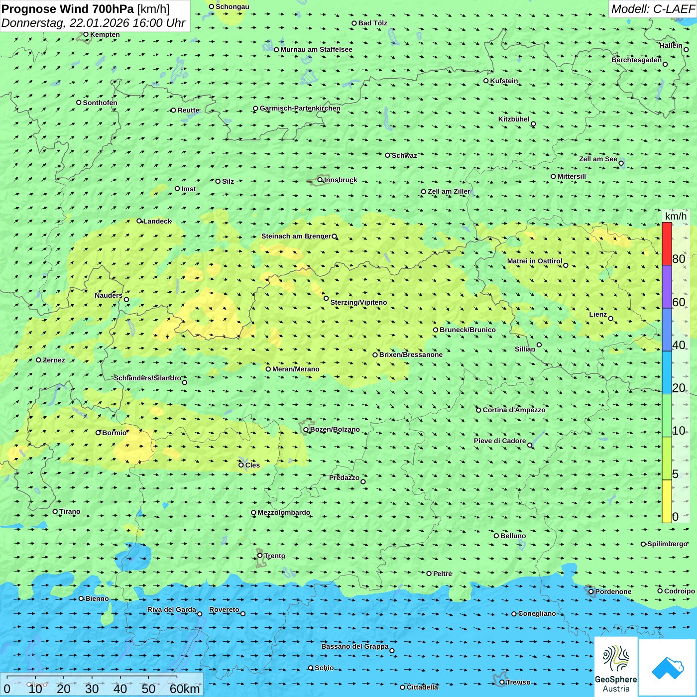Image resolution: width=697 pixels, height=697 pixels.
Task: Click the 'Zell am Ziller' label
Action: [449, 191]
